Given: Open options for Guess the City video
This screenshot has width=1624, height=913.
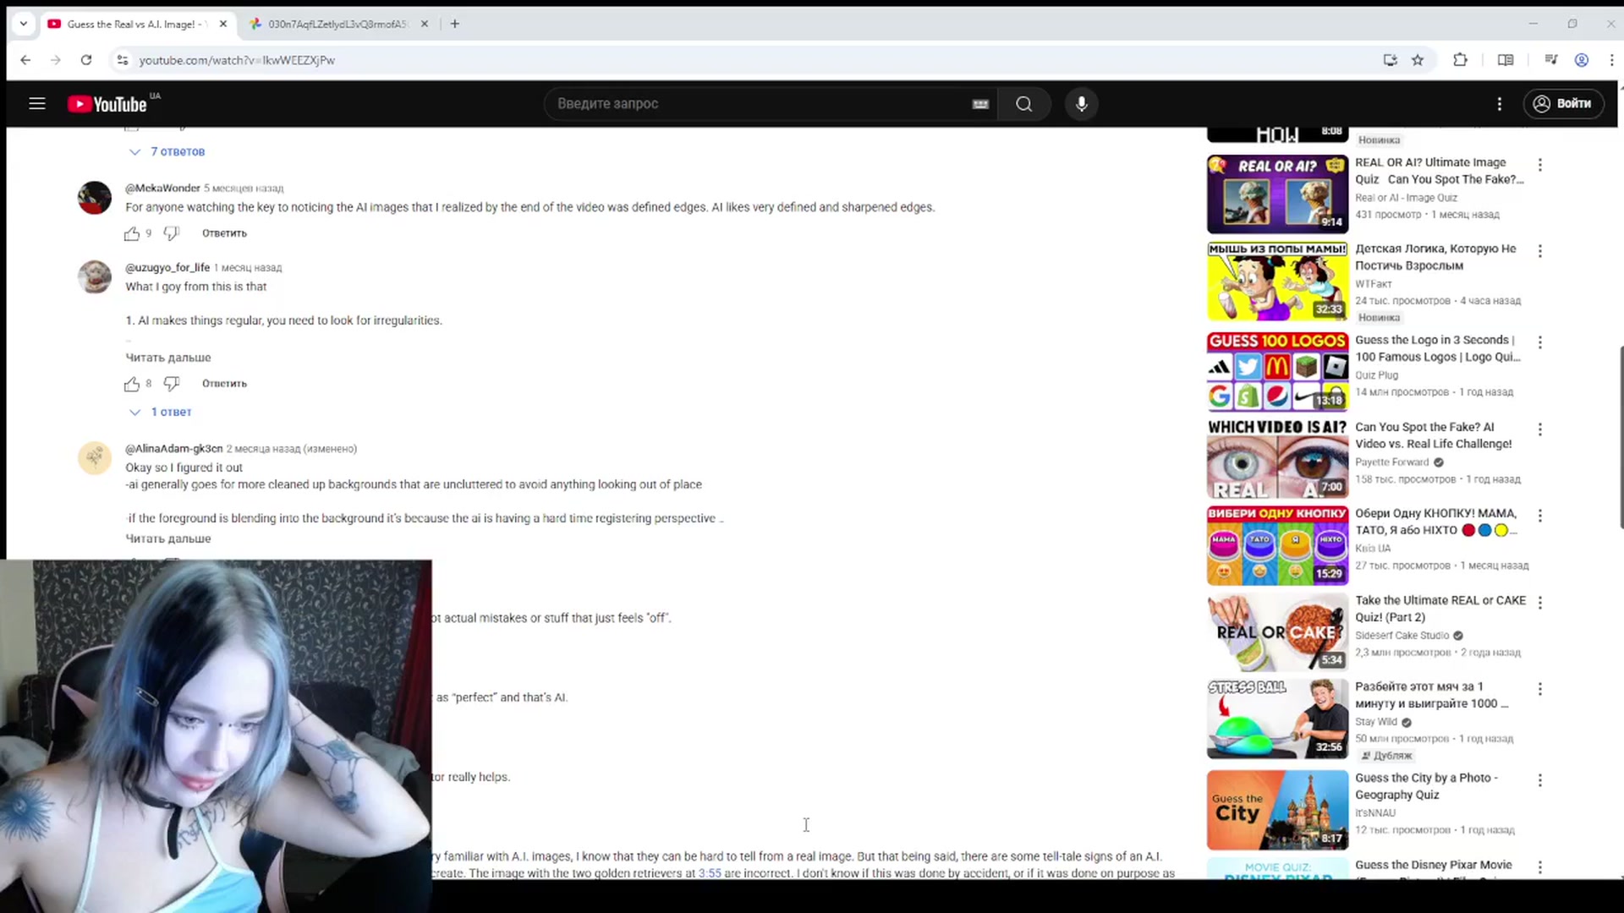Looking at the screenshot, I should 1540,780.
